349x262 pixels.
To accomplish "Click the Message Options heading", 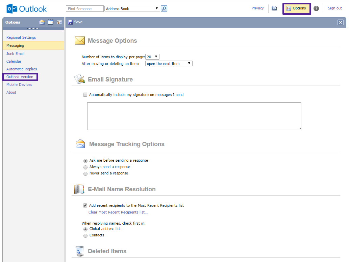I will [113, 41].
